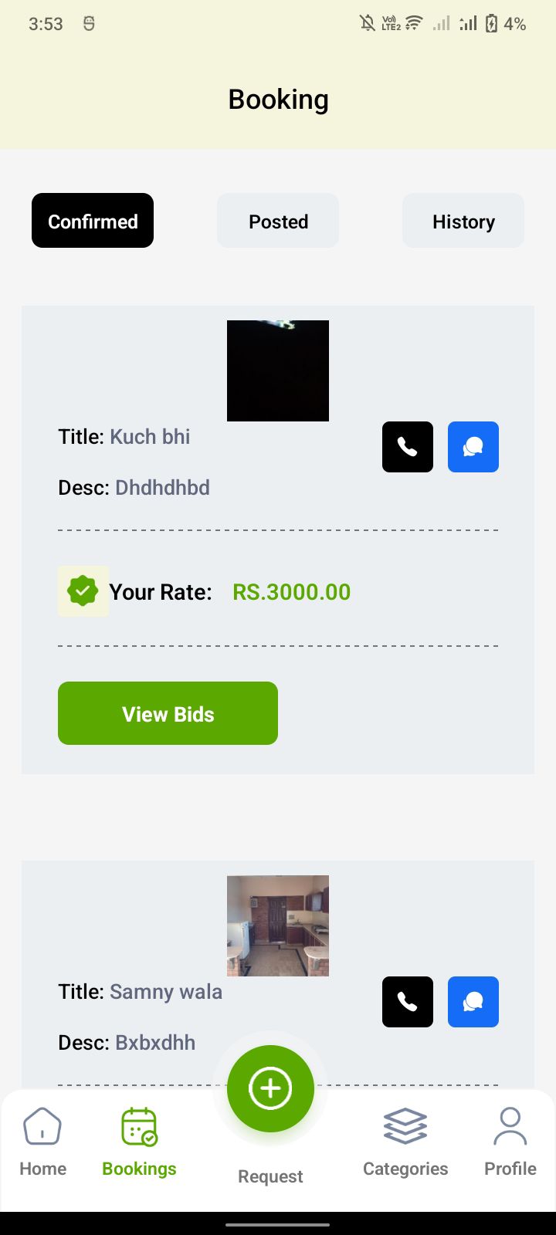Switch to the Posted tab
The width and height of the screenshot is (556, 1235).
[x=278, y=222]
